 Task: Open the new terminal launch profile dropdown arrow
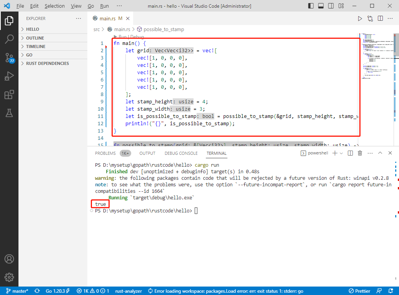pyautogui.click(x=341, y=153)
